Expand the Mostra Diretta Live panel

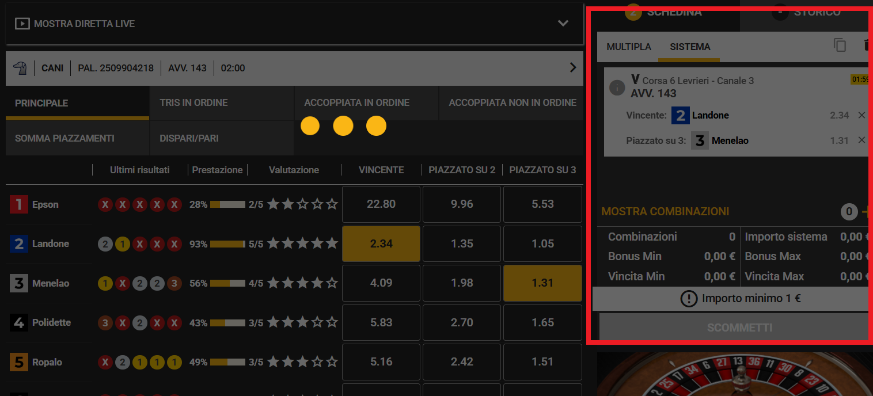[563, 24]
